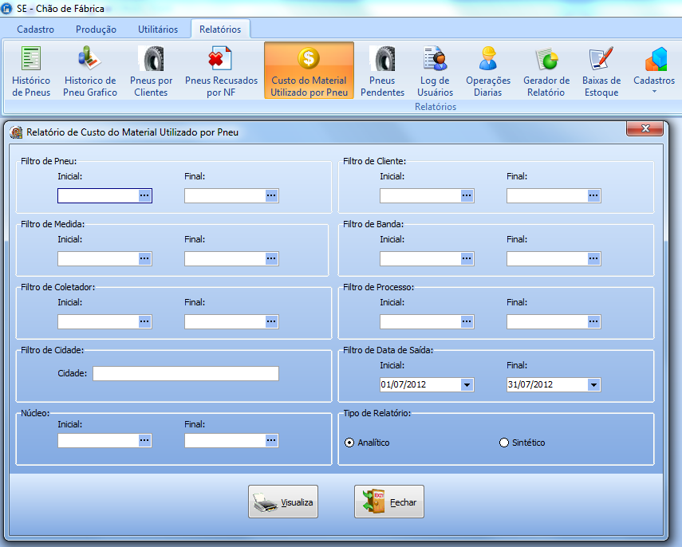Open Pneus por Clientes report

[x=151, y=71]
